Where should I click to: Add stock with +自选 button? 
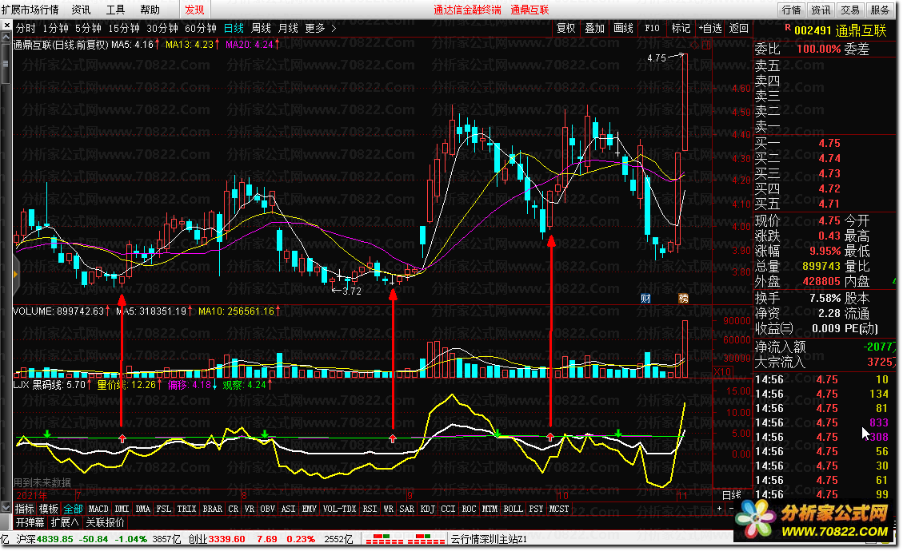[x=710, y=28]
